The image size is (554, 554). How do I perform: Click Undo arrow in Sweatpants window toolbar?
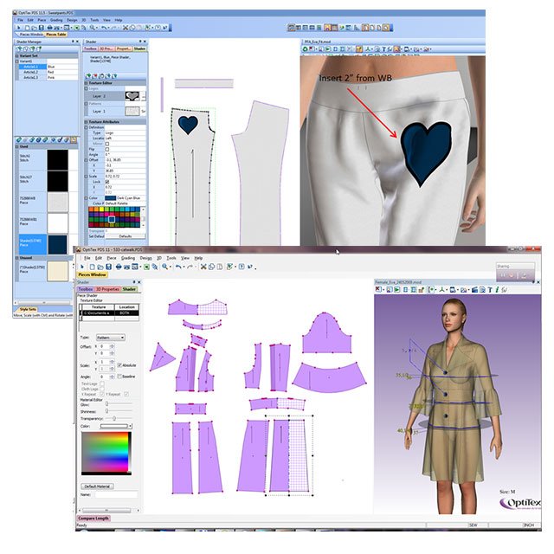(104, 28)
